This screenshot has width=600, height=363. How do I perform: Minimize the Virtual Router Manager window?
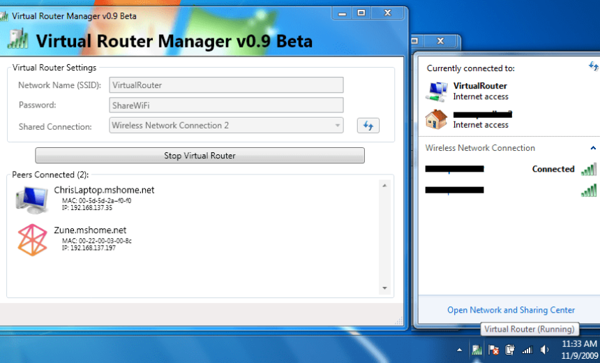(x=343, y=13)
